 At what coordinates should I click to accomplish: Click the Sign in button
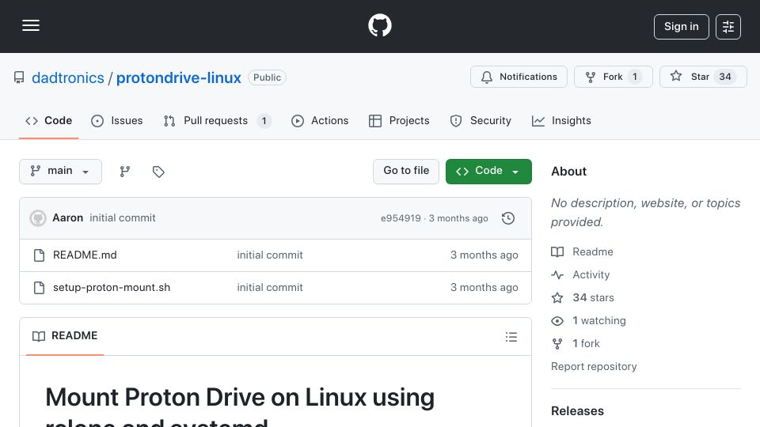681,27
